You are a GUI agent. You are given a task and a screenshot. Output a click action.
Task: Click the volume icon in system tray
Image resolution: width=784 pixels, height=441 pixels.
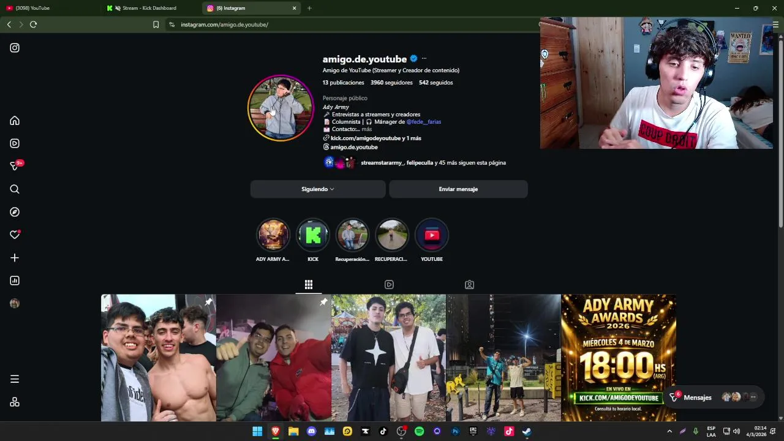point(736,431)
